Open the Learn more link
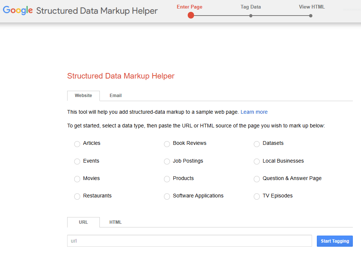 [254, 112]
